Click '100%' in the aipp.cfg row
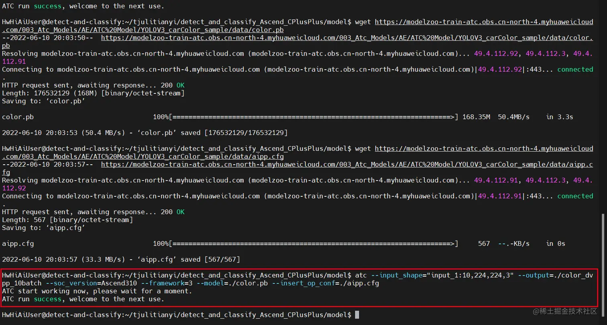Image resolution: width=607 pixels, height=325 pixels. click(x=161, y=244)
